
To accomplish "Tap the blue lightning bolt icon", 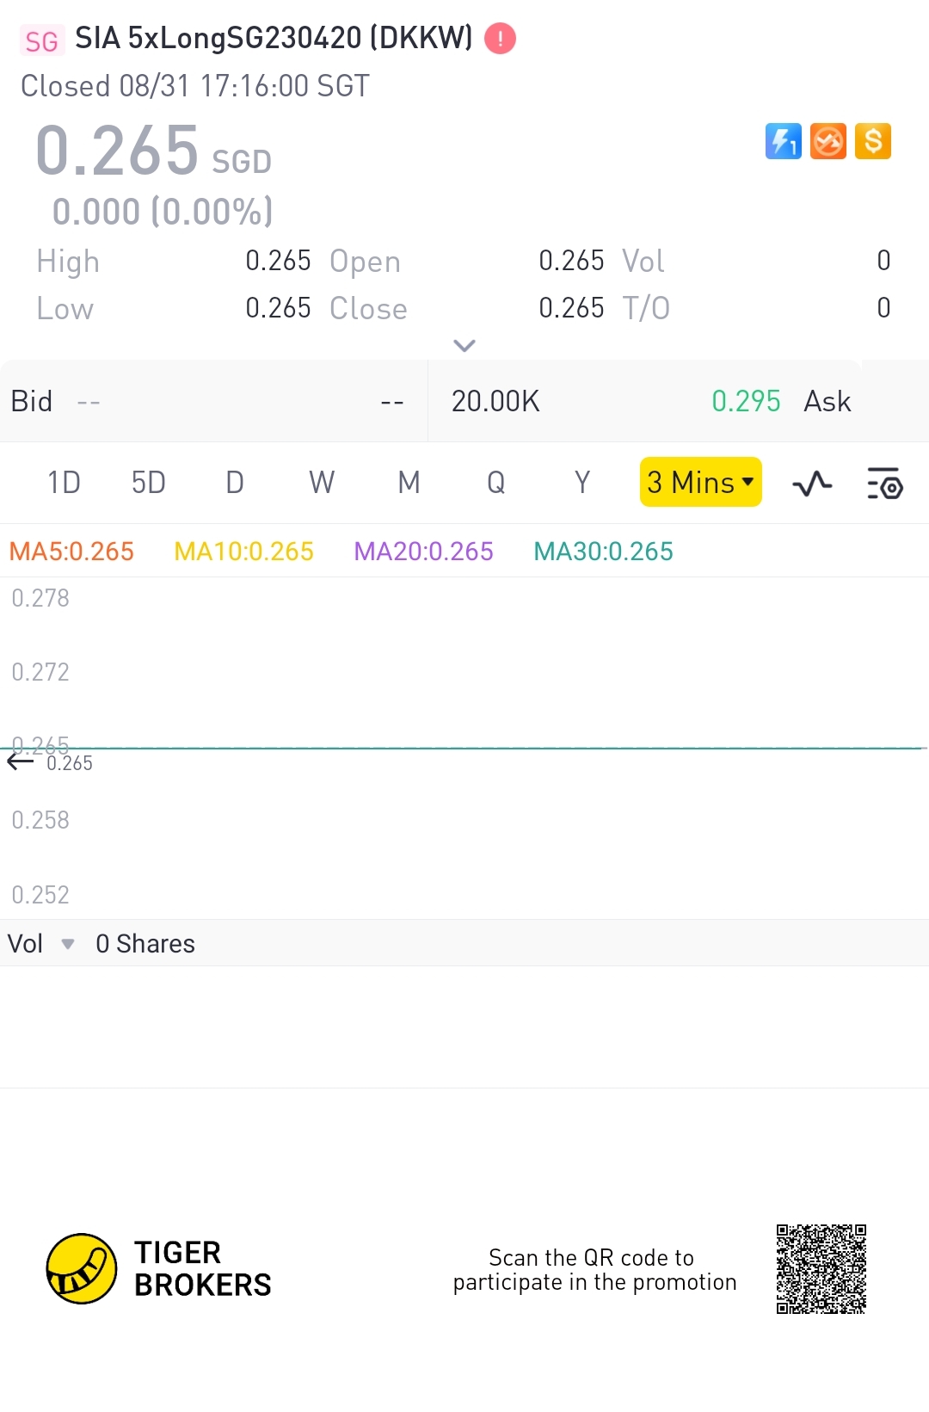I will 783,141.
